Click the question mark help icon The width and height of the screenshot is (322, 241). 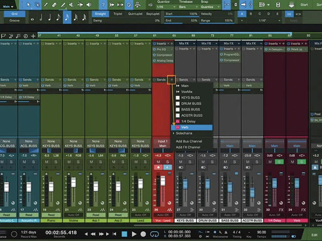pos(103,5)
